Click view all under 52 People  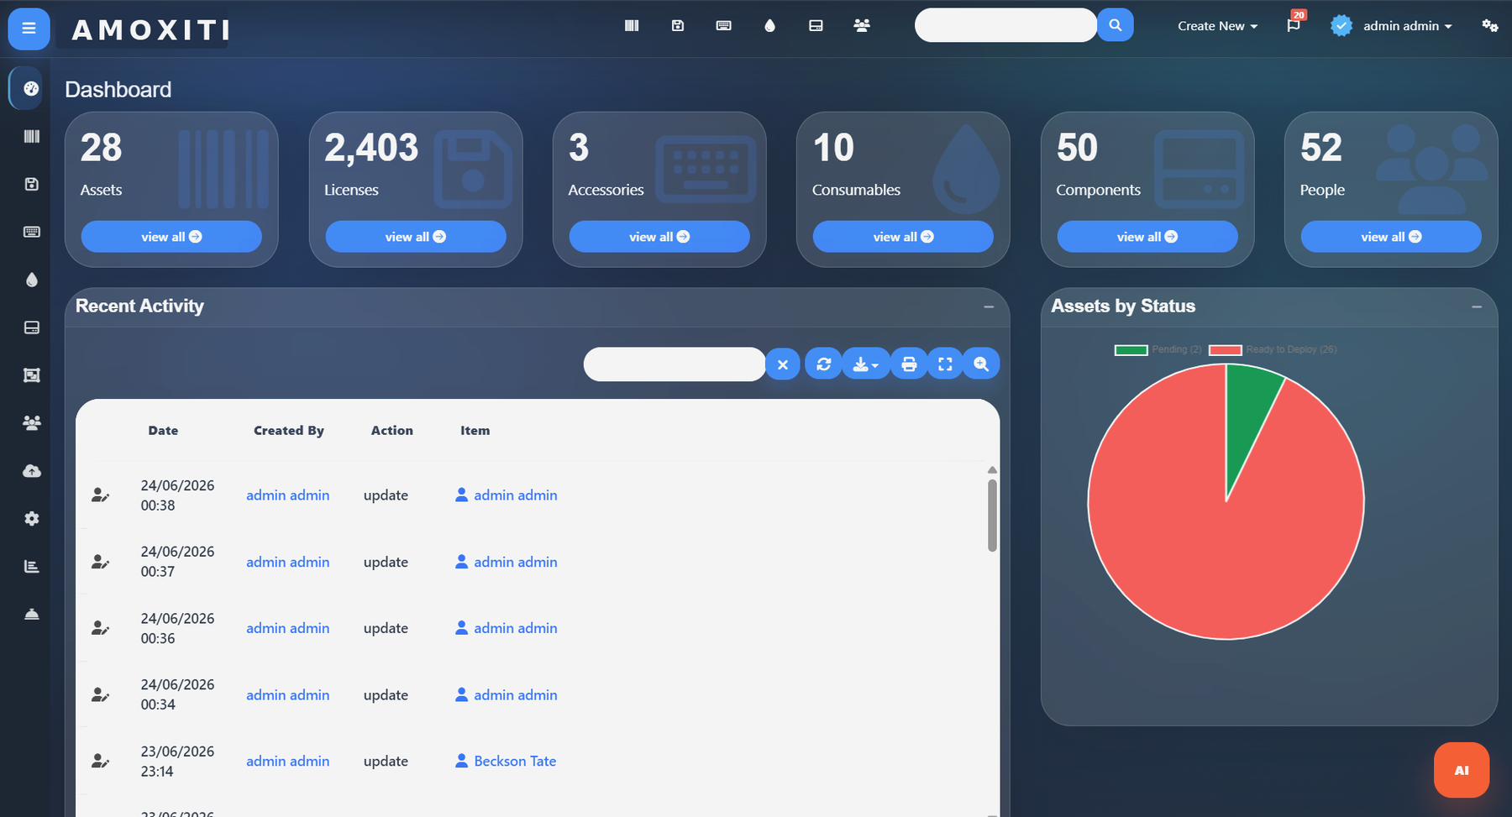[x=1391, y=237]
